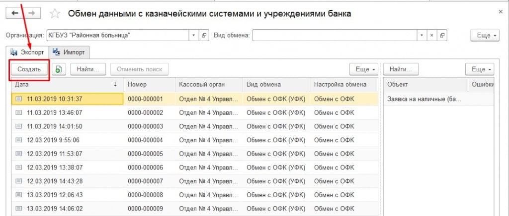Click Обмен с ОФК (УФК) in row 0000-000003
The height and width of the screenshot is (216, 509).
pyautogui.click(x=276, y=126)
